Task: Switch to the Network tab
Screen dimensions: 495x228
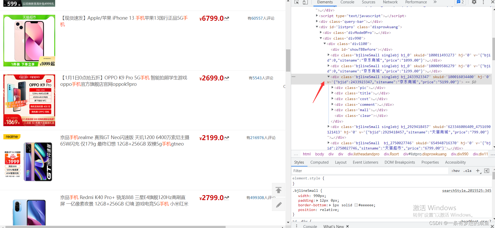Action: tap(390, 2)
